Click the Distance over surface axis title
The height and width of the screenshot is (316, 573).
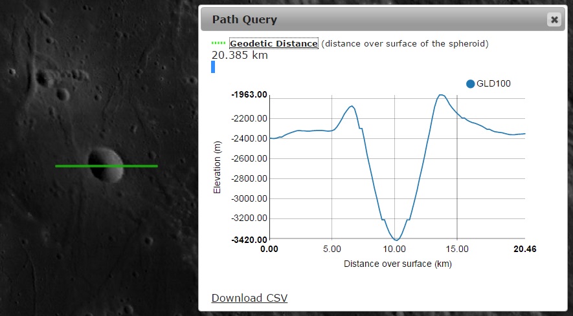[398, 264]
